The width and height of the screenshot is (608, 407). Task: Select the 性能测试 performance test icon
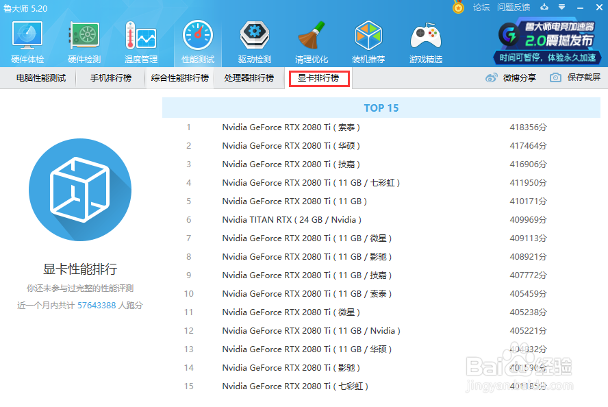click(x=198, y=42)
